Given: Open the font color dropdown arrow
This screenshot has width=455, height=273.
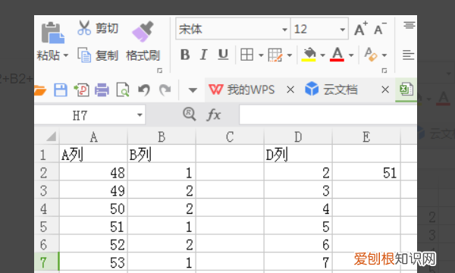Looking at the screenshot, I should click(x=351, y=55).
